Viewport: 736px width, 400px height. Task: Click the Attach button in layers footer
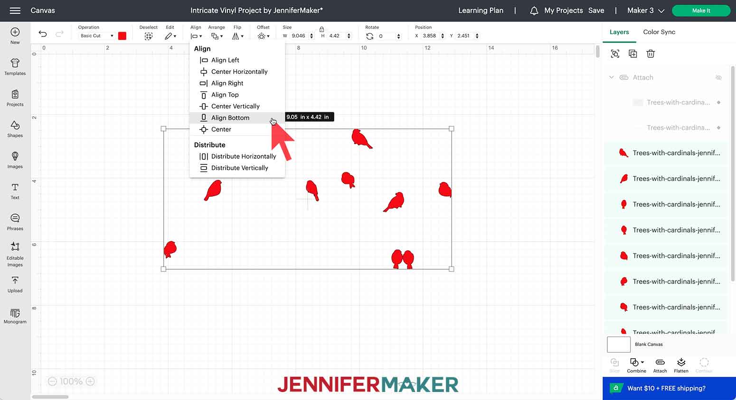tap(660, 365)
